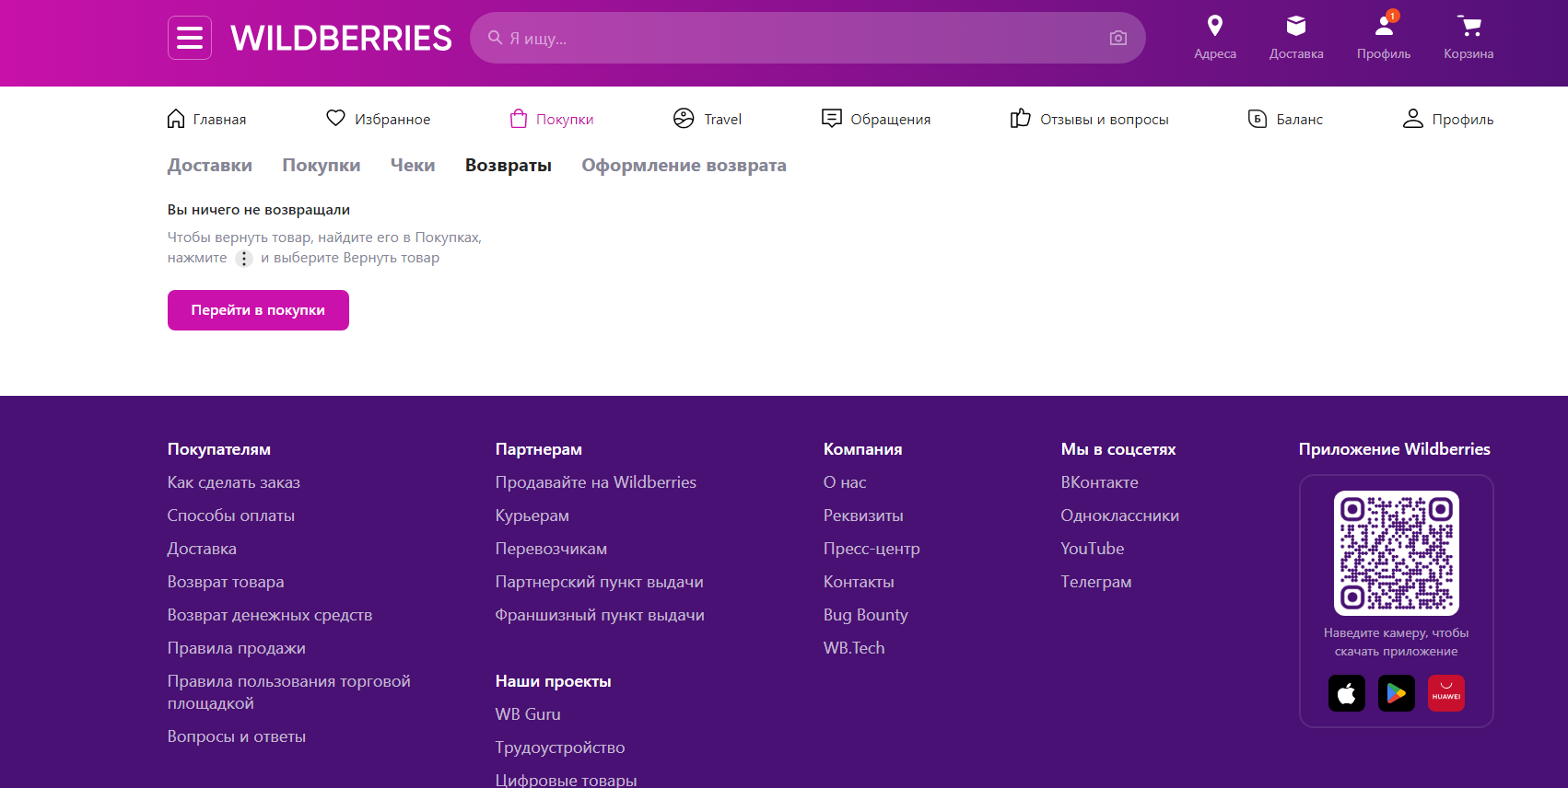Open Профиль in the account menu
This screenshot has height=788, width=1568.
[1448, 119]
